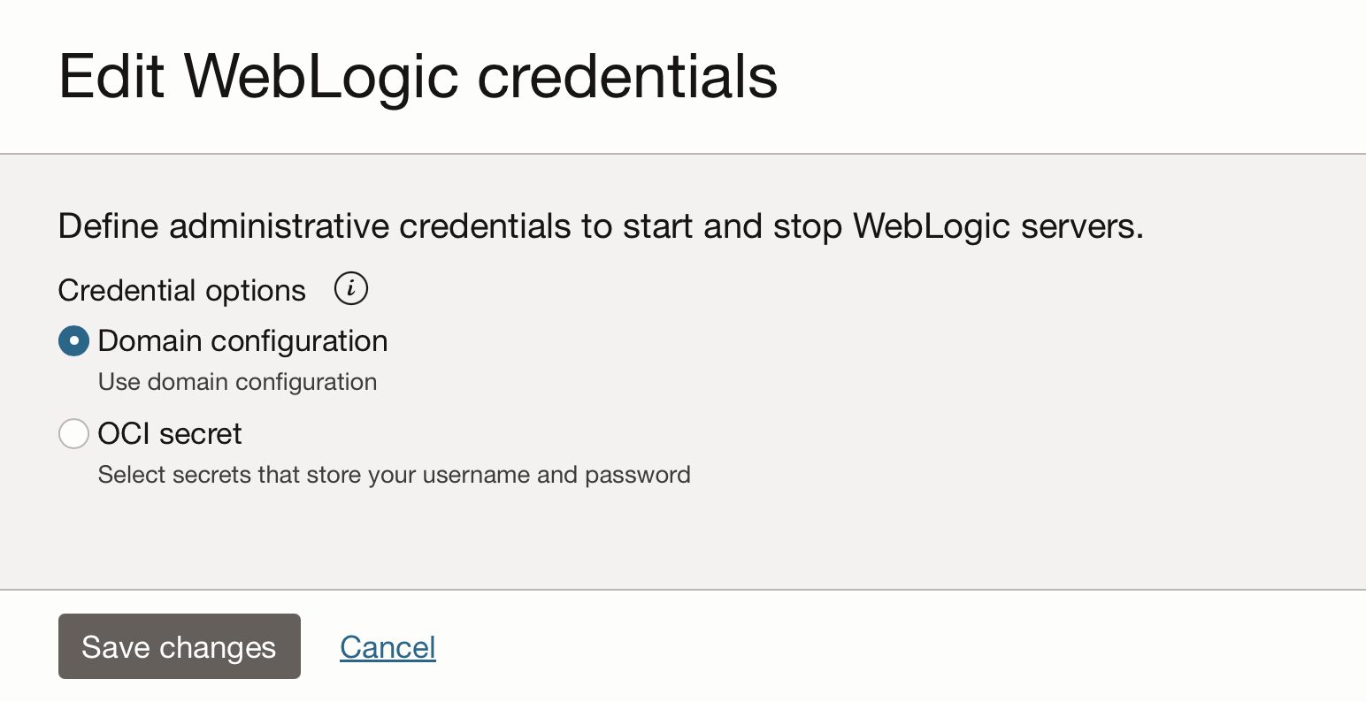Choose the OCI secret credential option

(73, 433)
